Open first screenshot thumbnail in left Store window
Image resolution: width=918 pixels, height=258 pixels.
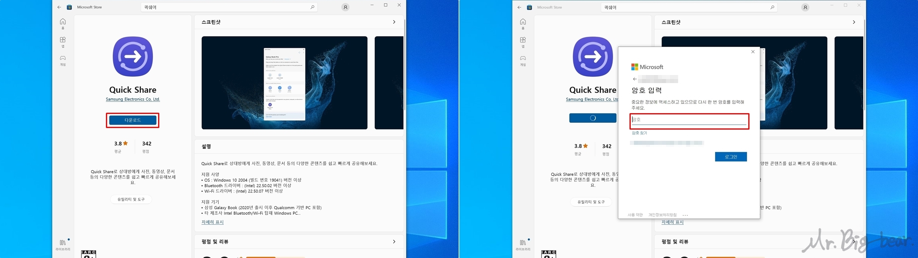point(284,83)
